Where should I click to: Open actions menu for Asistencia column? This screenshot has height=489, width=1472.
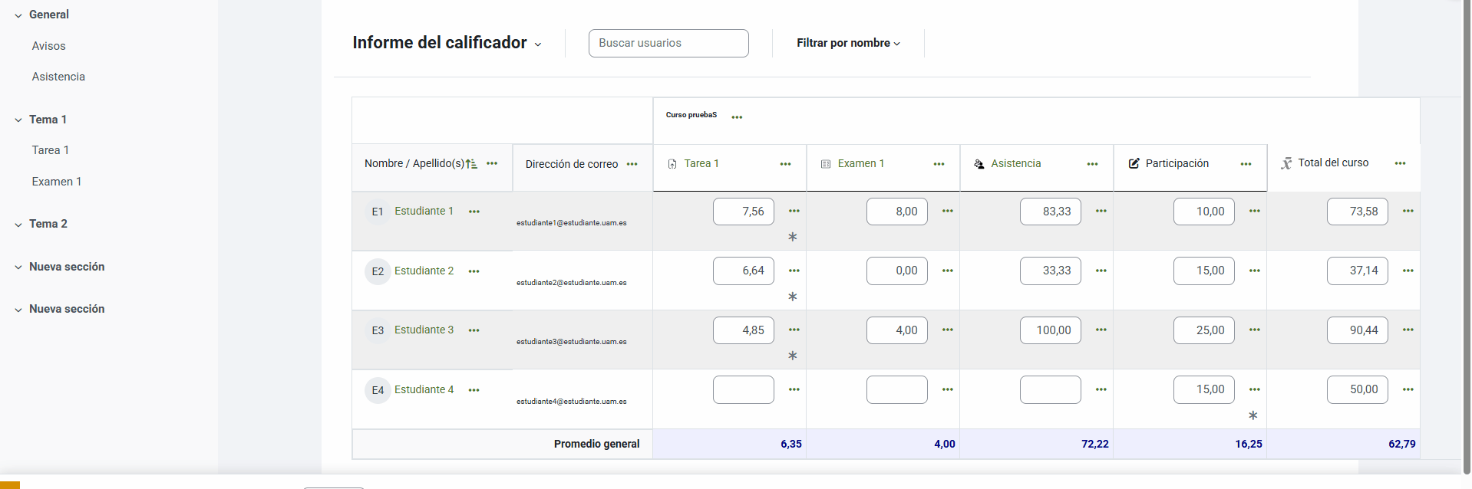click(x=1092, y=164)
